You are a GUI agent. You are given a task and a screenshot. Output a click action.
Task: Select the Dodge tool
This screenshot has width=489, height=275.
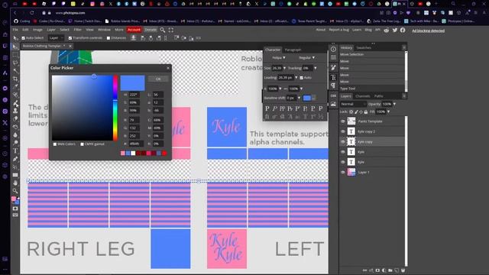pos(15,143)
